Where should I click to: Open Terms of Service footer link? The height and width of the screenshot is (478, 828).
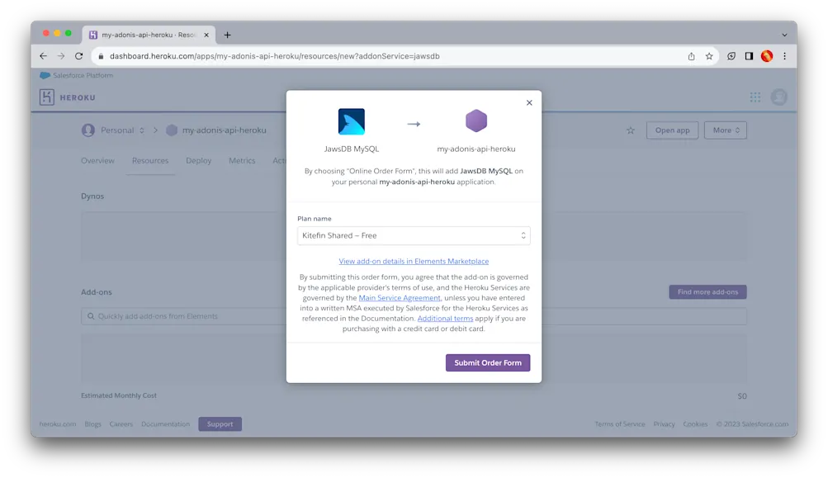[620, 424]
